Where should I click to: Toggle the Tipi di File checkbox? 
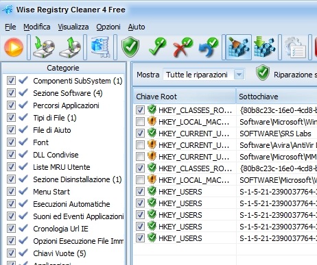(11, 118)
